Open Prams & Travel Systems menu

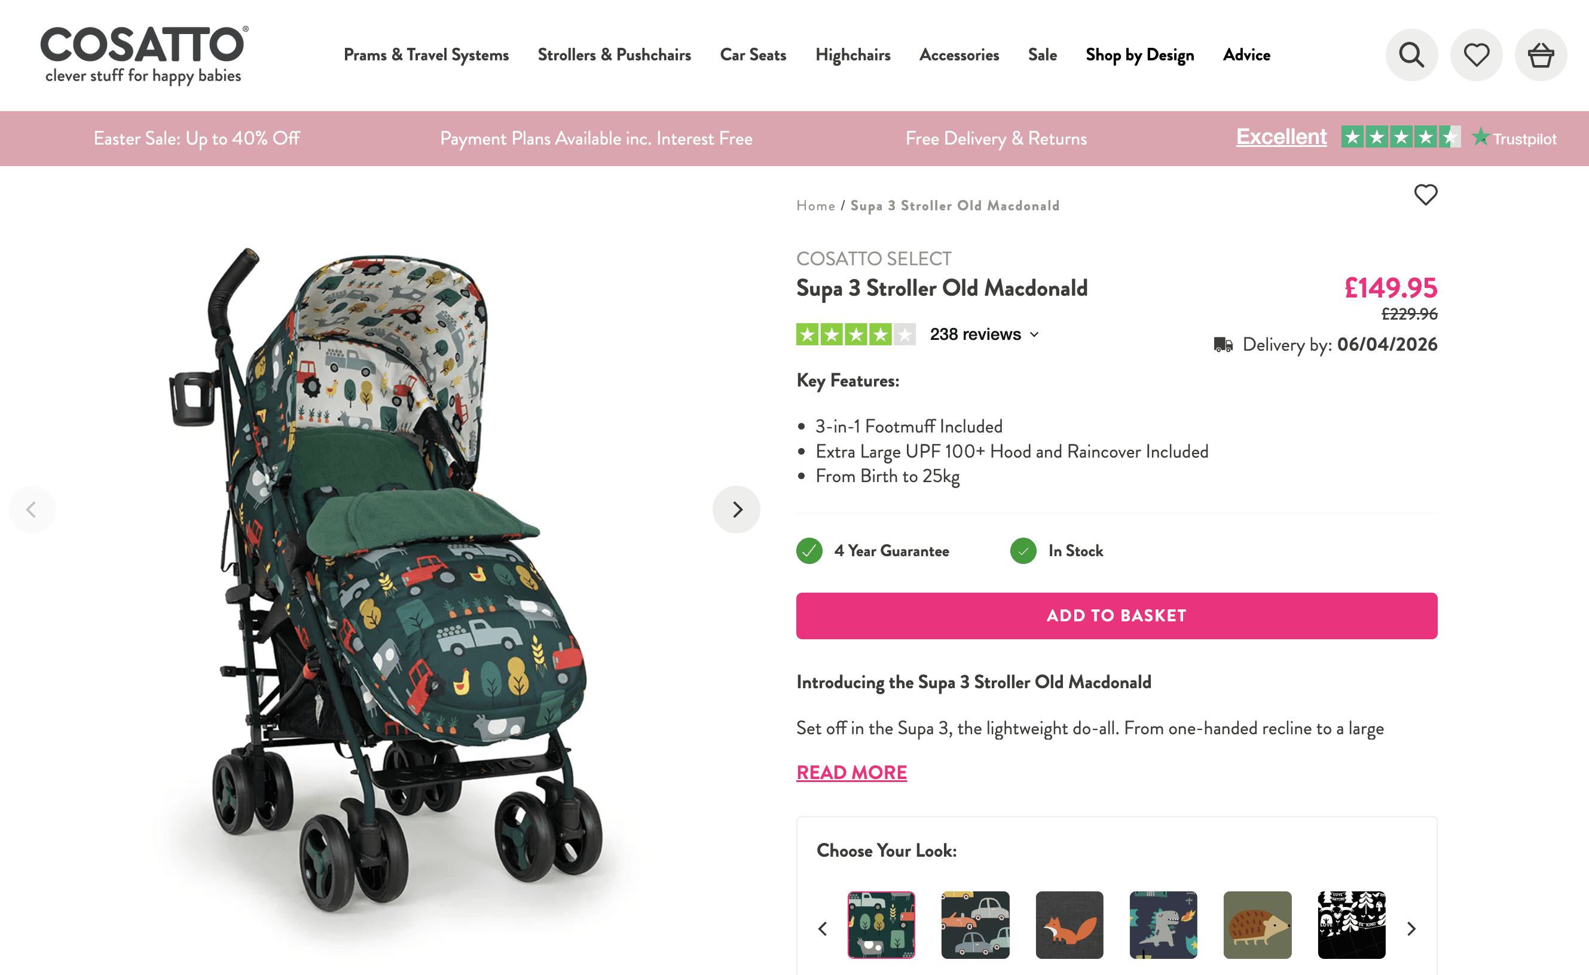pyautogui.click(x=426, y=55)
